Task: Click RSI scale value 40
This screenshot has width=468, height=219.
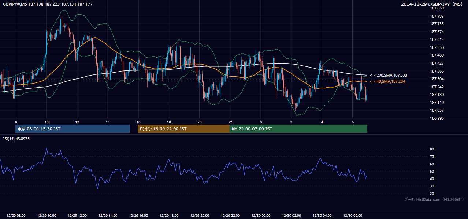Action: (x=432, y=178)
